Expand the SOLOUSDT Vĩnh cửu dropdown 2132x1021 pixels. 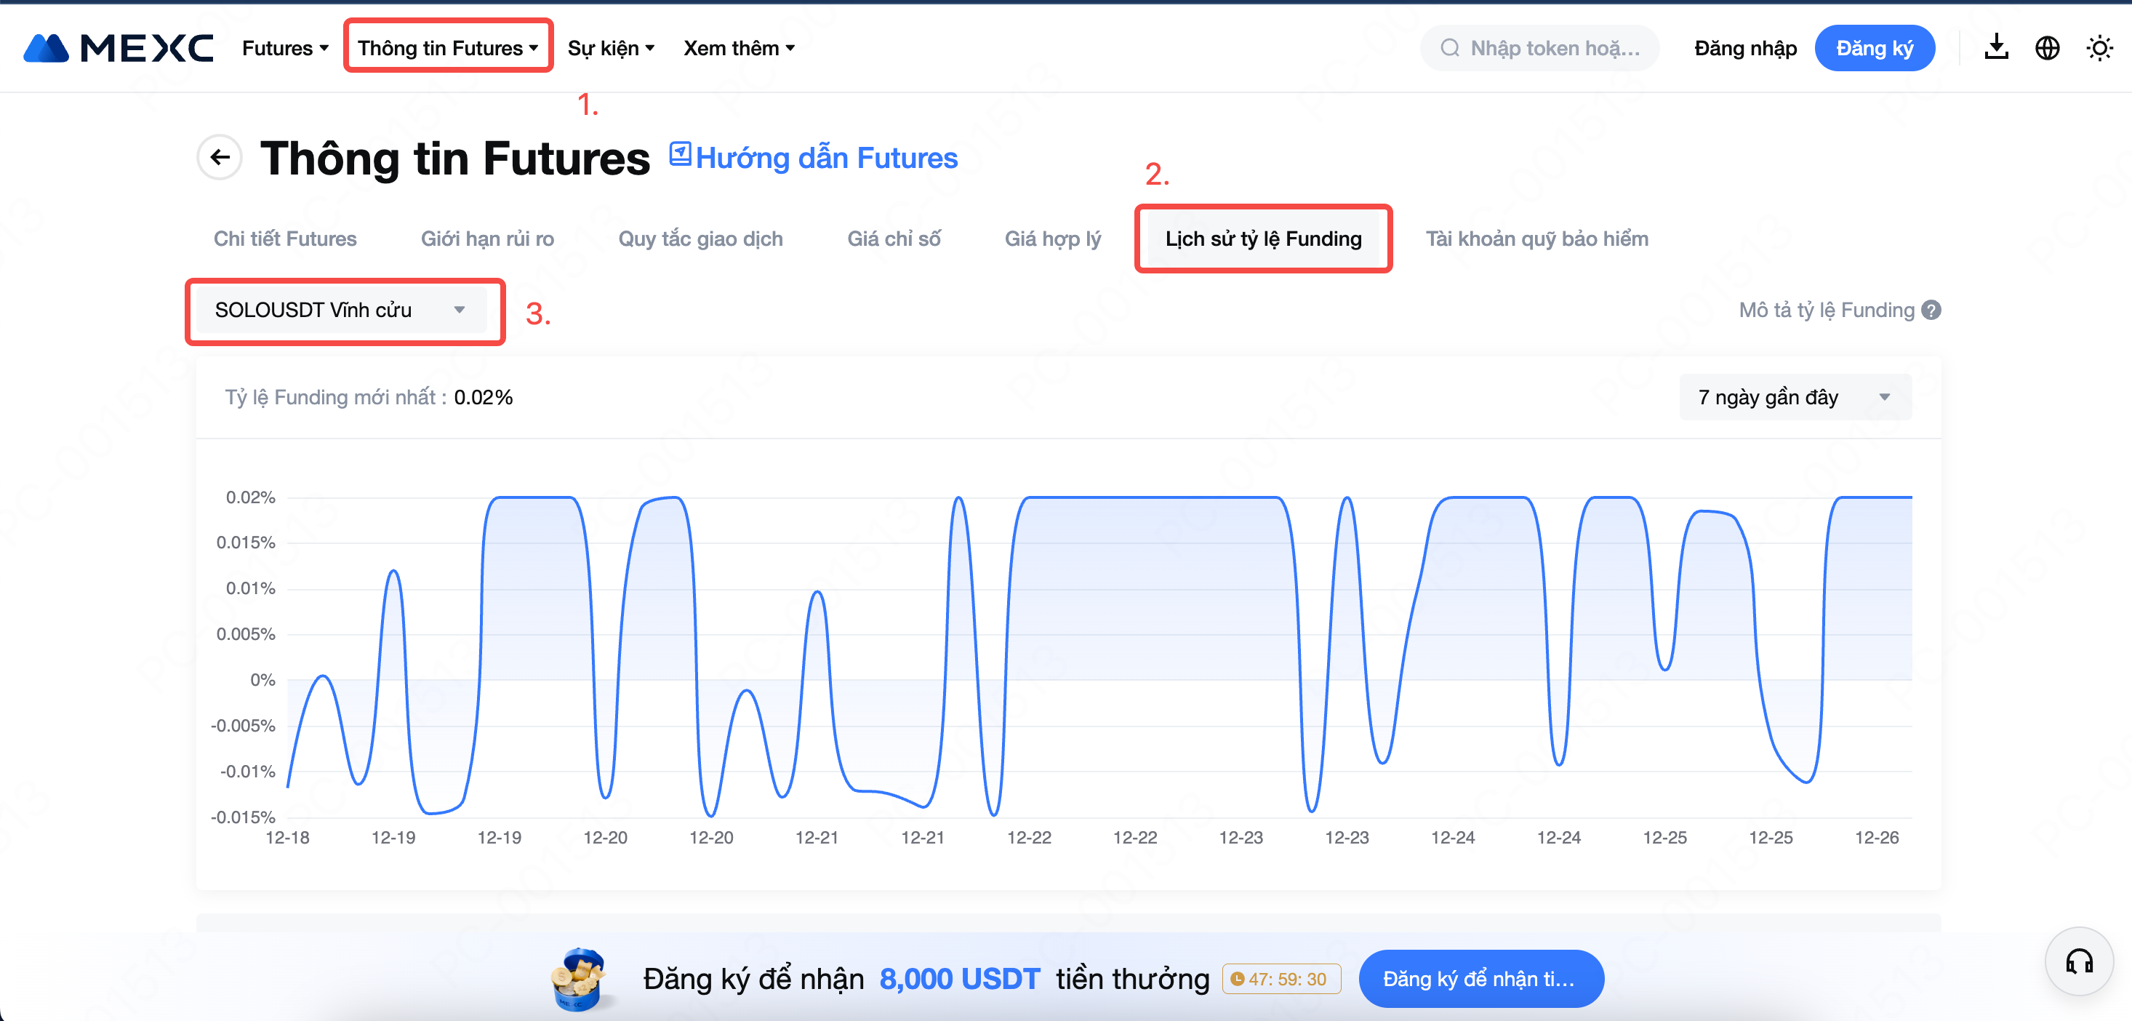tap(341, 311)
